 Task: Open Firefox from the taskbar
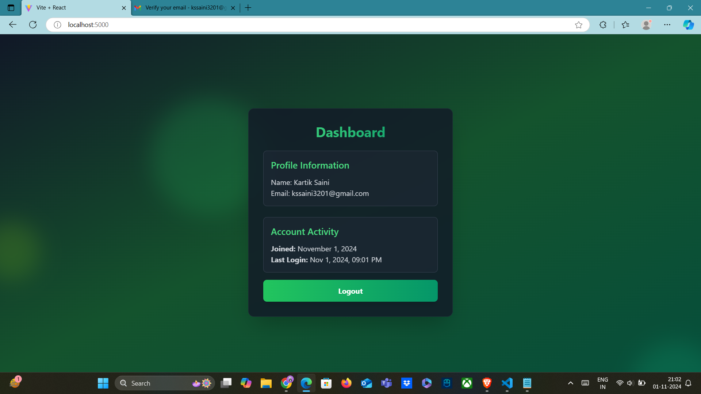point(346,383)
